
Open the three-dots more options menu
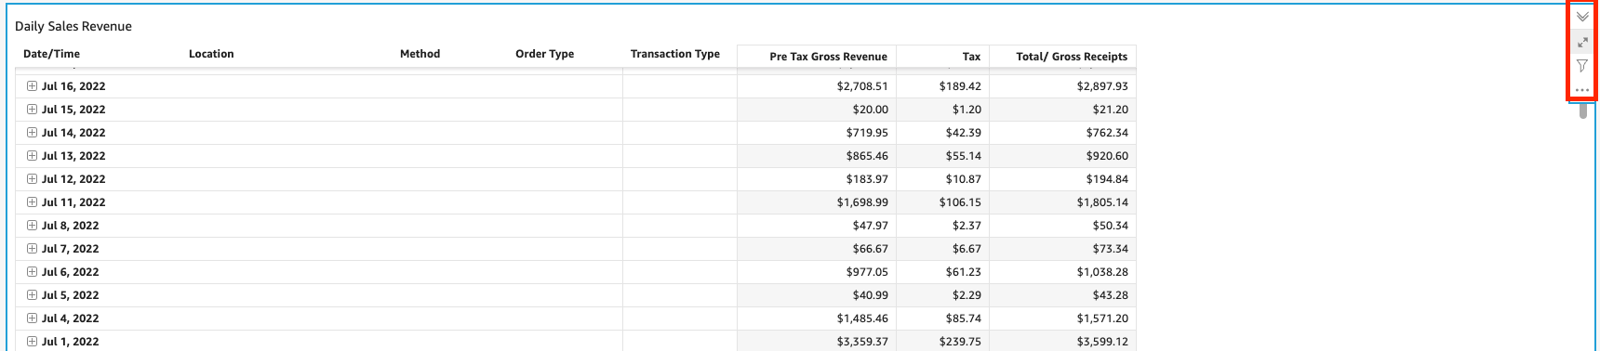coord(1582,90)
